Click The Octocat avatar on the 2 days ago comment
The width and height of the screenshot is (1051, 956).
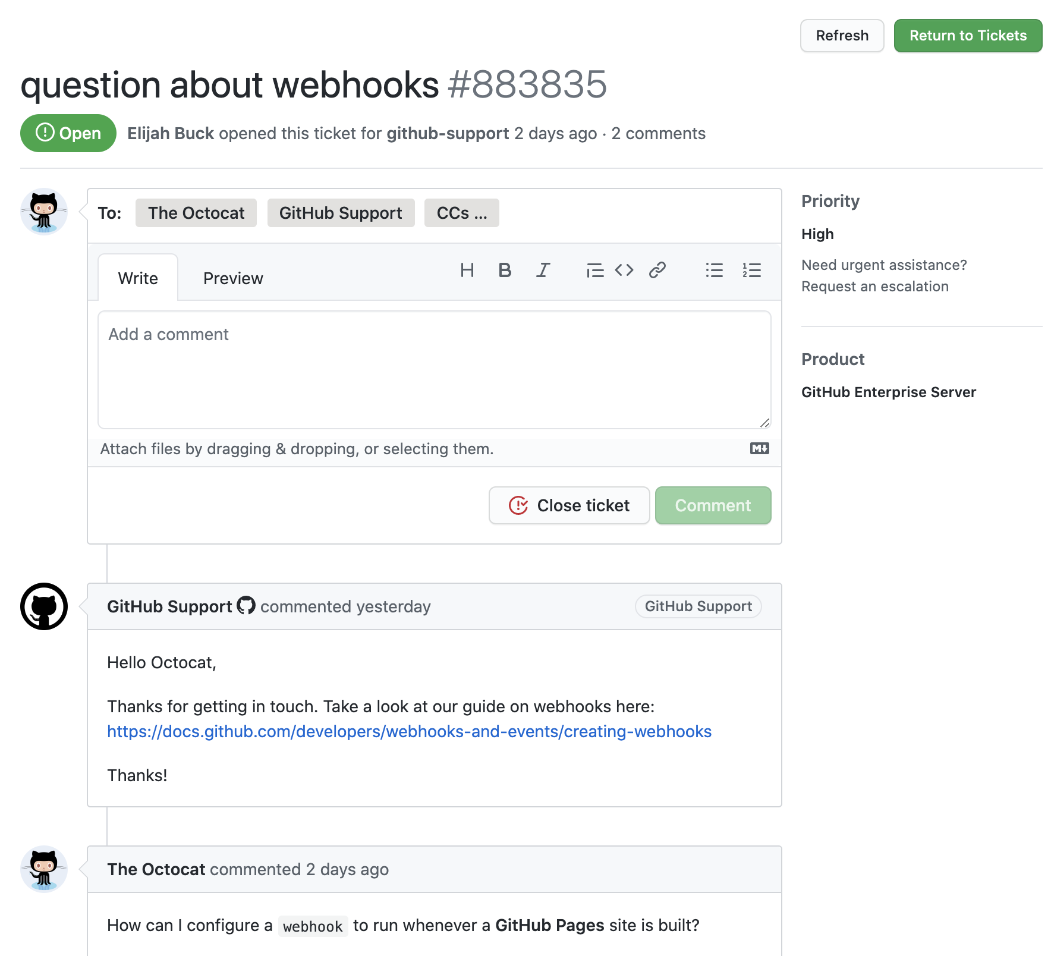point(44,869)
